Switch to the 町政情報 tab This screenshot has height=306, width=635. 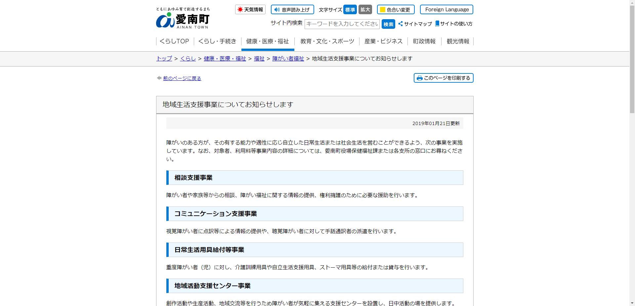click(x=424, y=41)
